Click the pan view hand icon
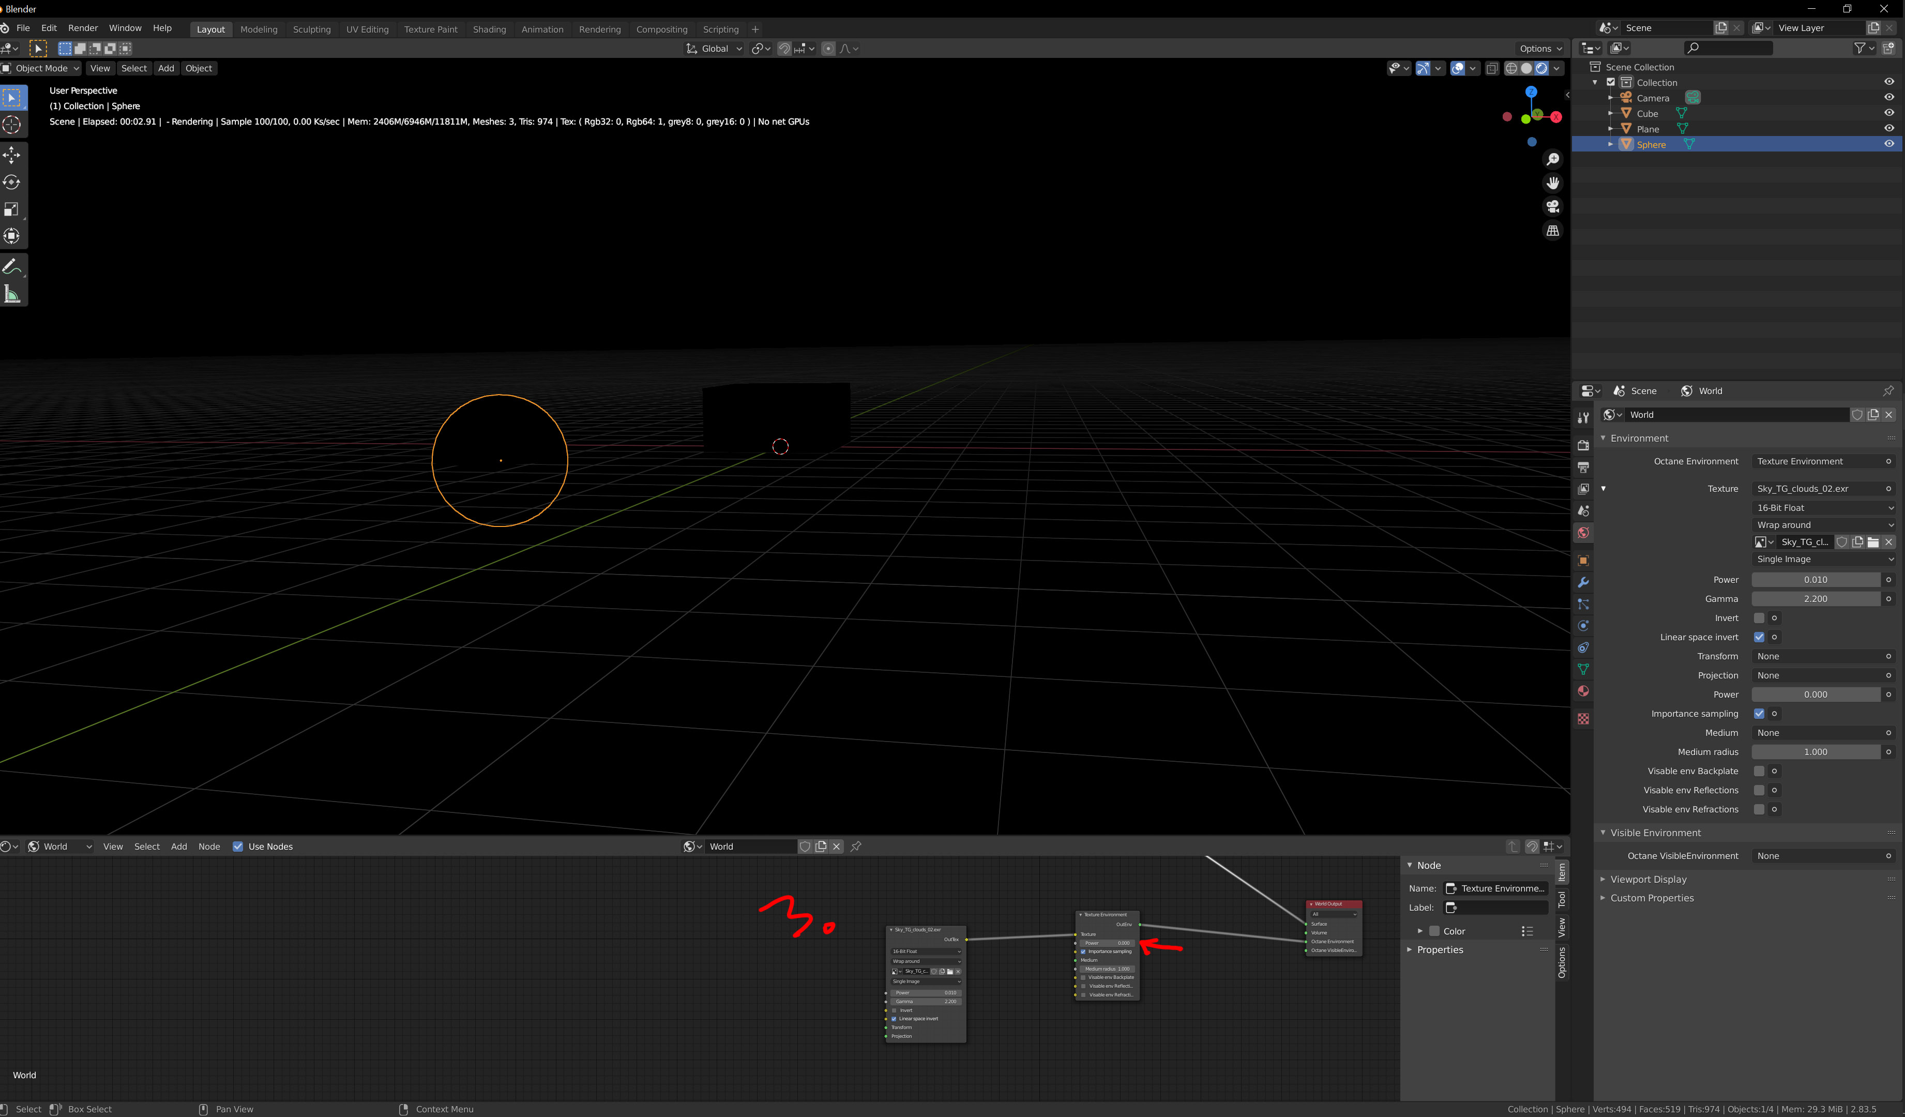The height and width of the screenshot is (1117, 1905). pyautogui.click(x=1553, y=183)
